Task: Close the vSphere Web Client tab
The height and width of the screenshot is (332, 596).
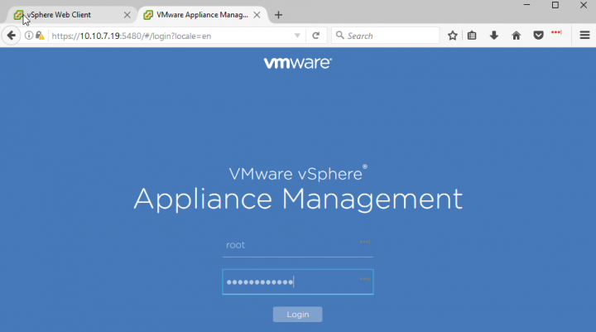Action: pyautogui.click(x=127, y=15)
